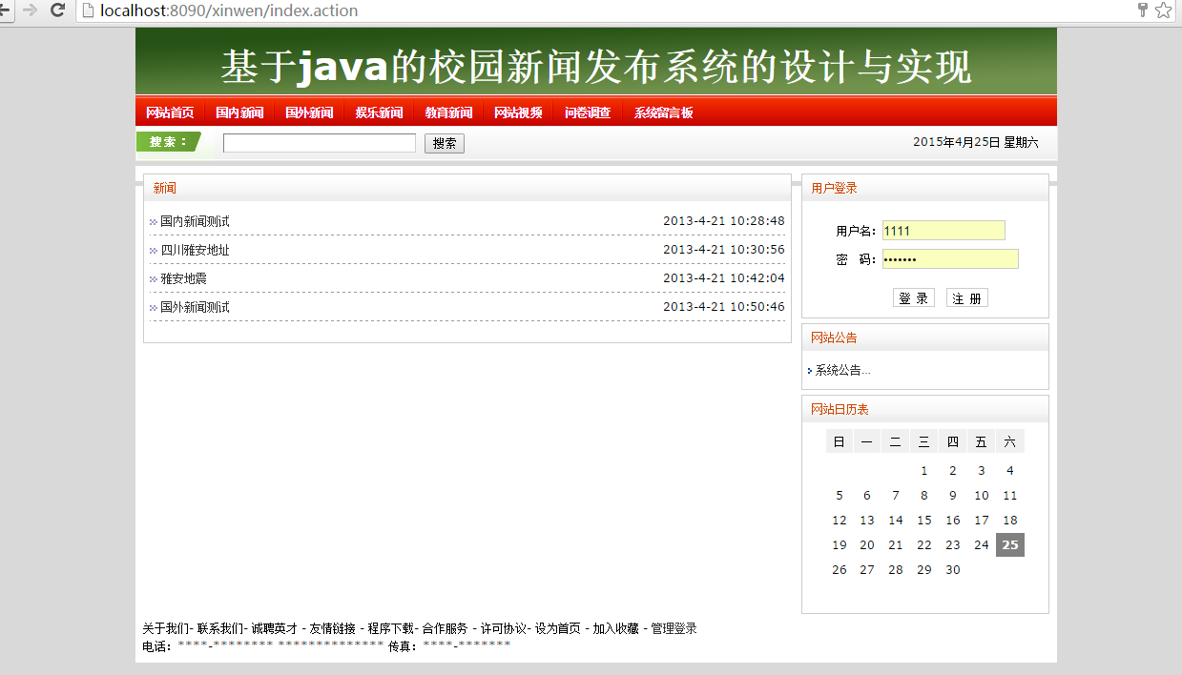Click the 联系我们 footer link

point(220,629)
